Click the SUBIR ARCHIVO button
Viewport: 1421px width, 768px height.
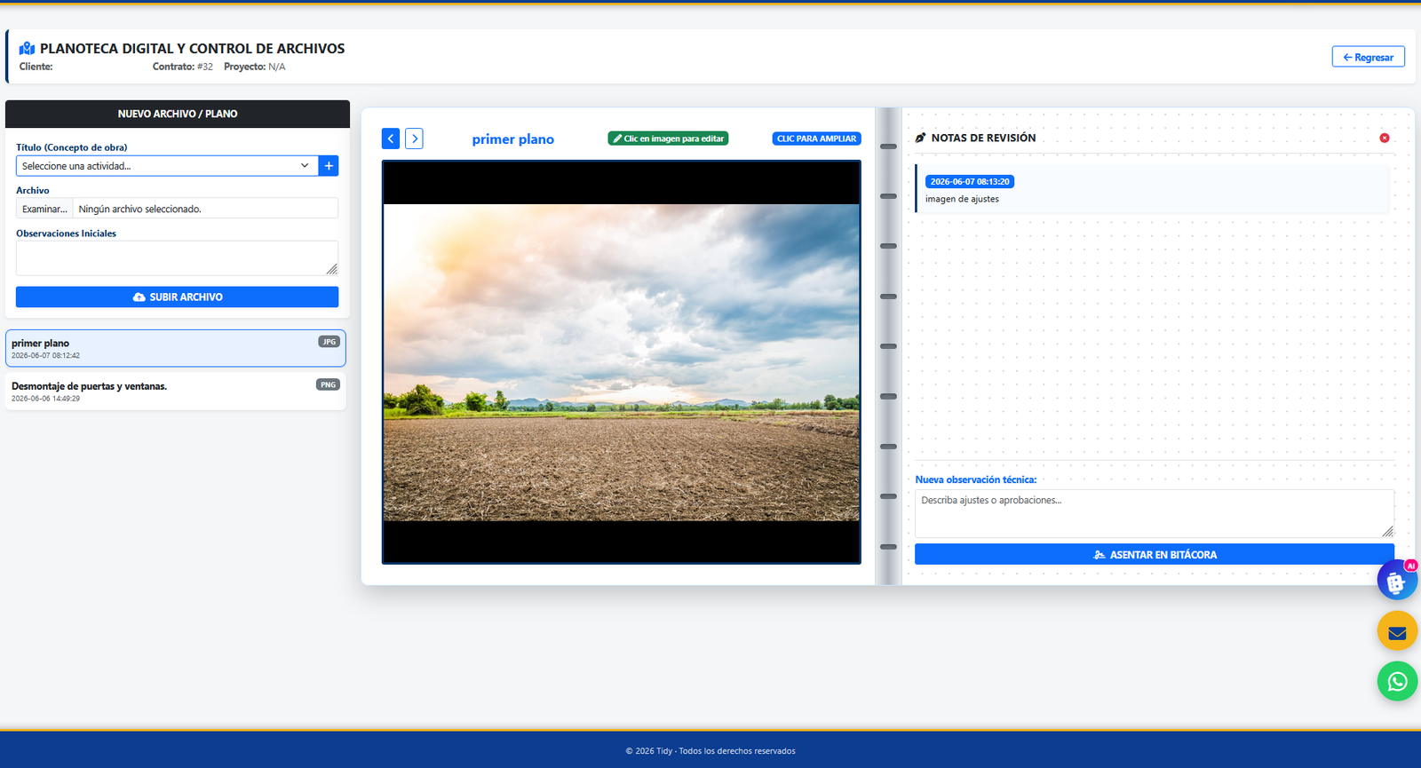click(x=177, y=297)
